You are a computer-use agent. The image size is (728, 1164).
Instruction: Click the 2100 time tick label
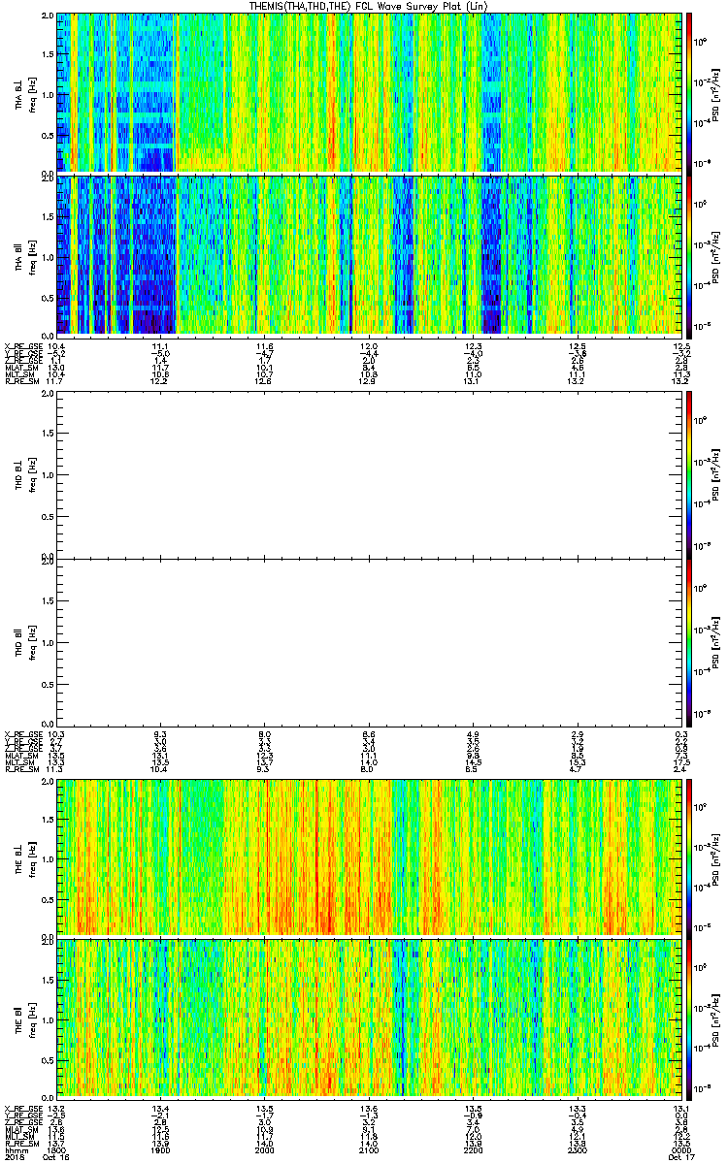tap(368, 1148)
